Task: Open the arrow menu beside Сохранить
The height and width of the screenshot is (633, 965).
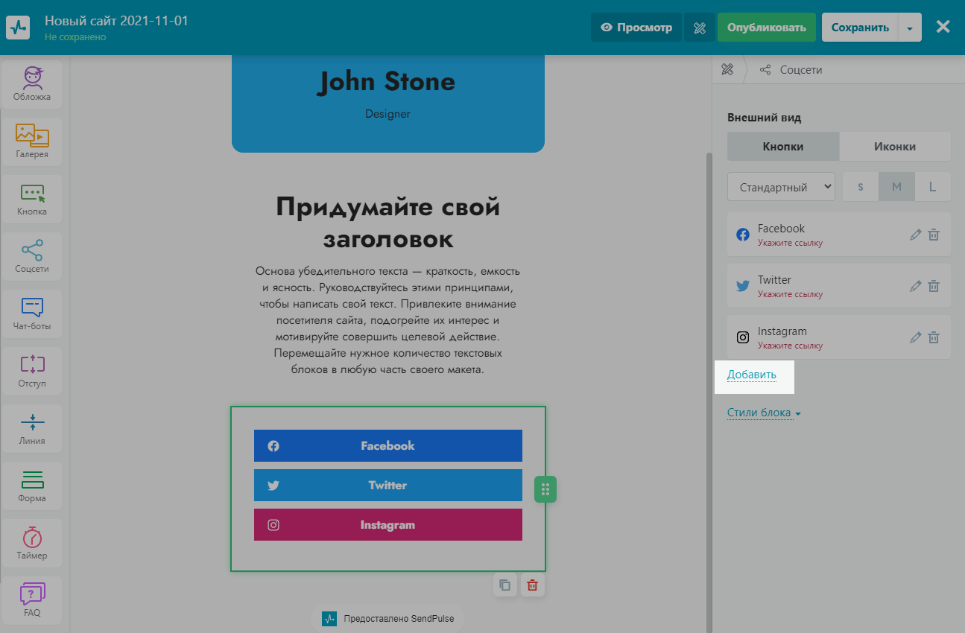Action: point(910,28)
